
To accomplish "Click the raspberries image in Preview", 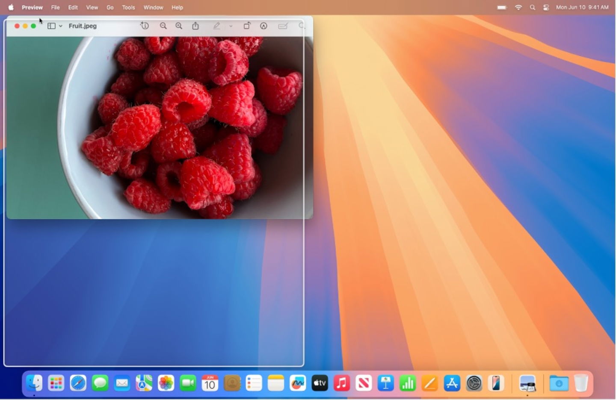I will click(x=160, y=128).
